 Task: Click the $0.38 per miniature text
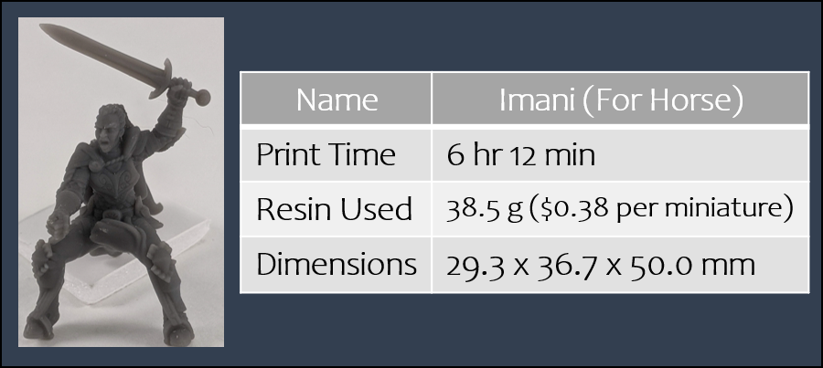point(661,210)
